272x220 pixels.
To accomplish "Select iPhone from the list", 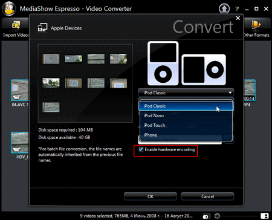I will tap(186, 135).
